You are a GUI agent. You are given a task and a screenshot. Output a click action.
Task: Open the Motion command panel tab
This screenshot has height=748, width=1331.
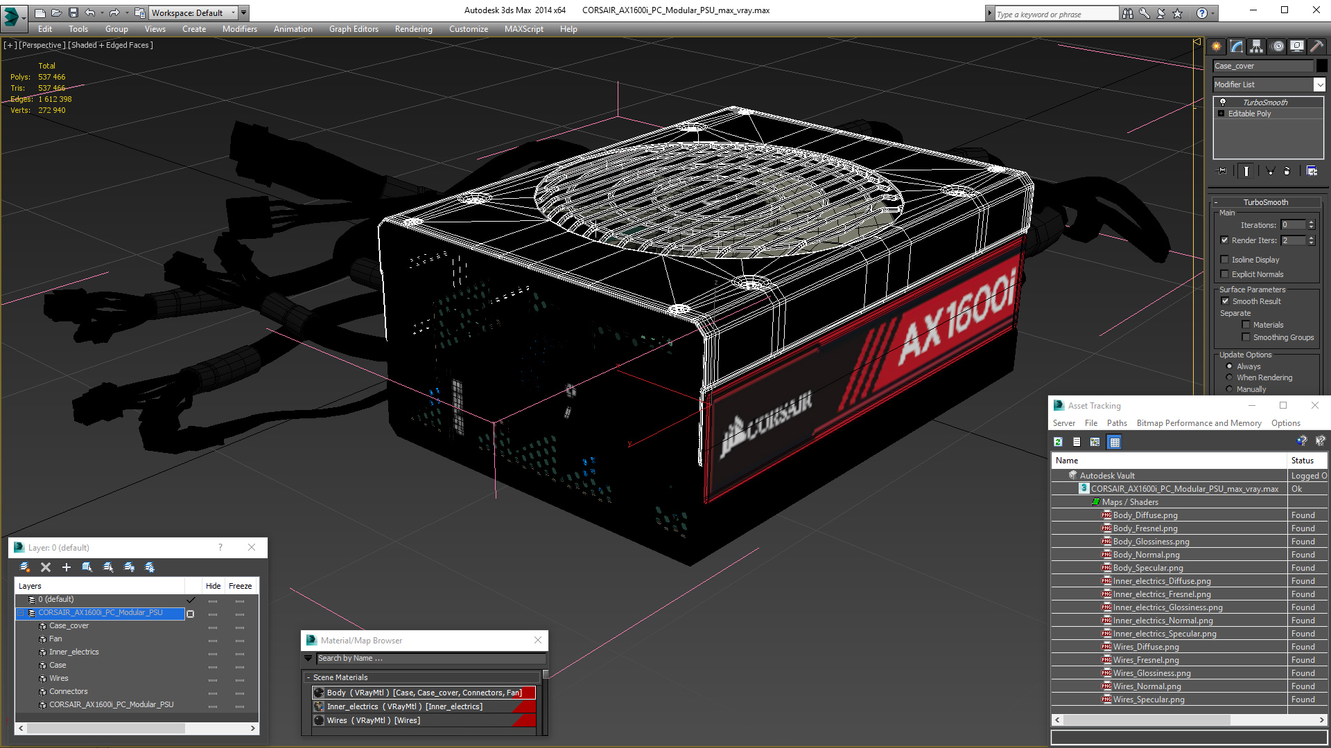click(1278, 46)
